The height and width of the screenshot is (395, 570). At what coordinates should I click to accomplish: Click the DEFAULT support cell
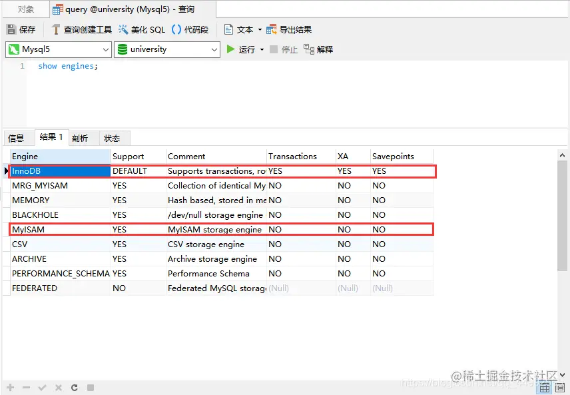tap(138, 171)
